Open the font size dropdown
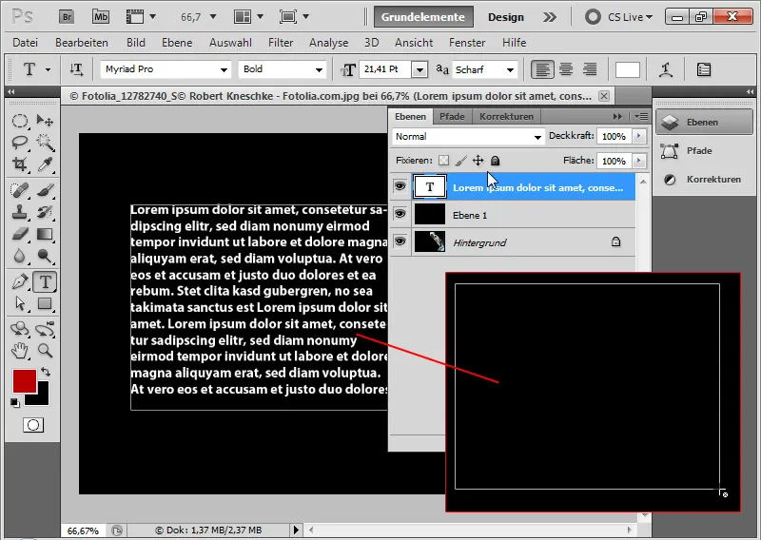 420,69
